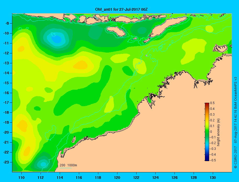The width and height of the screenshot is (239, 182).
Task: Click colorbar value label '-0.2'
Action: point(213,143)
